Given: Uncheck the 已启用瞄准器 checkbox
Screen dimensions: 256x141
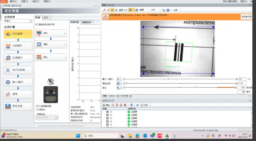Looking at the screenshot, I should [x=37, y=106].
